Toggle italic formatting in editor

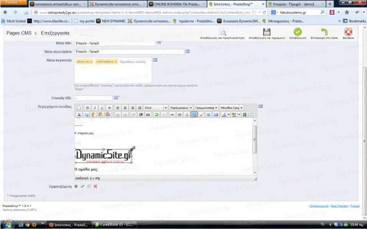[x=95, y=108]
